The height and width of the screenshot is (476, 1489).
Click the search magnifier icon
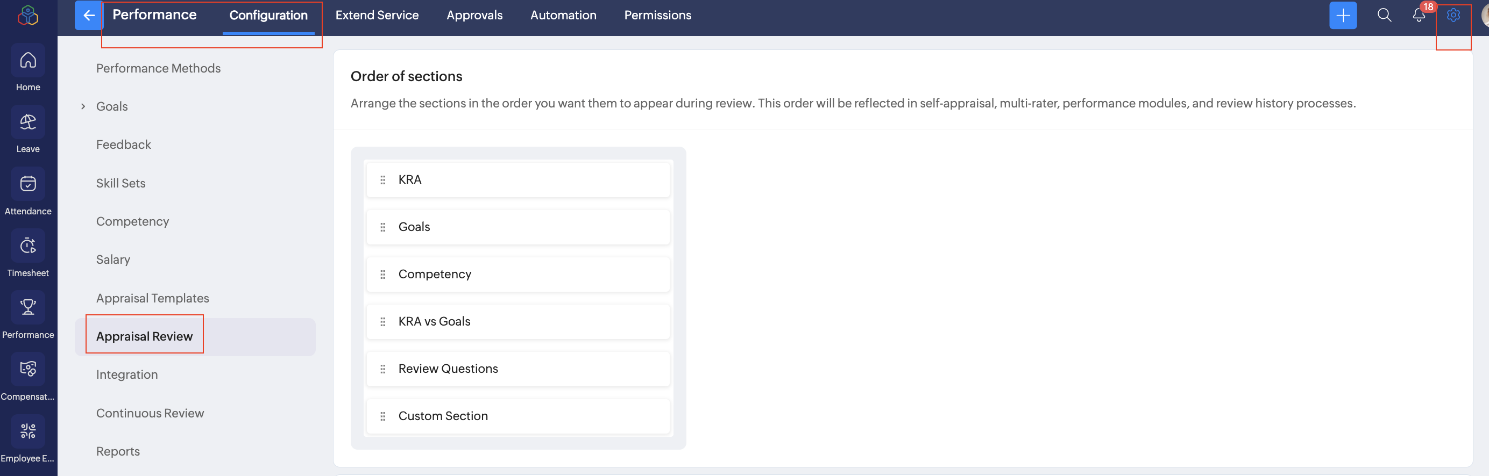[1384, 15]
